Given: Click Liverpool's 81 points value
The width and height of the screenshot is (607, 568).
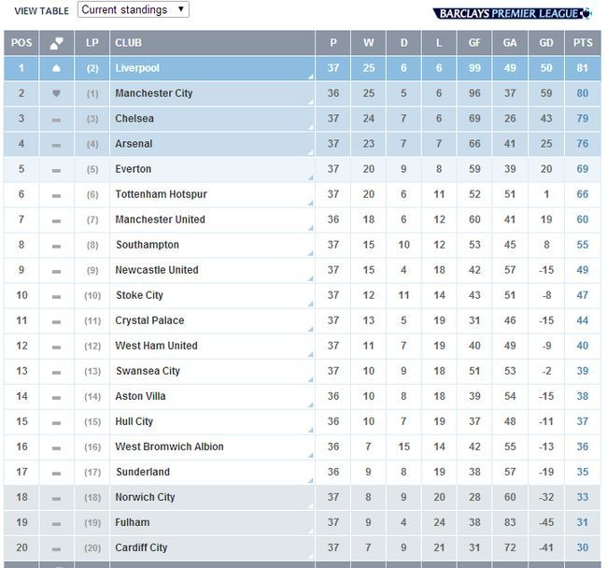Looking at the screenshot, I should click(582, 68).
